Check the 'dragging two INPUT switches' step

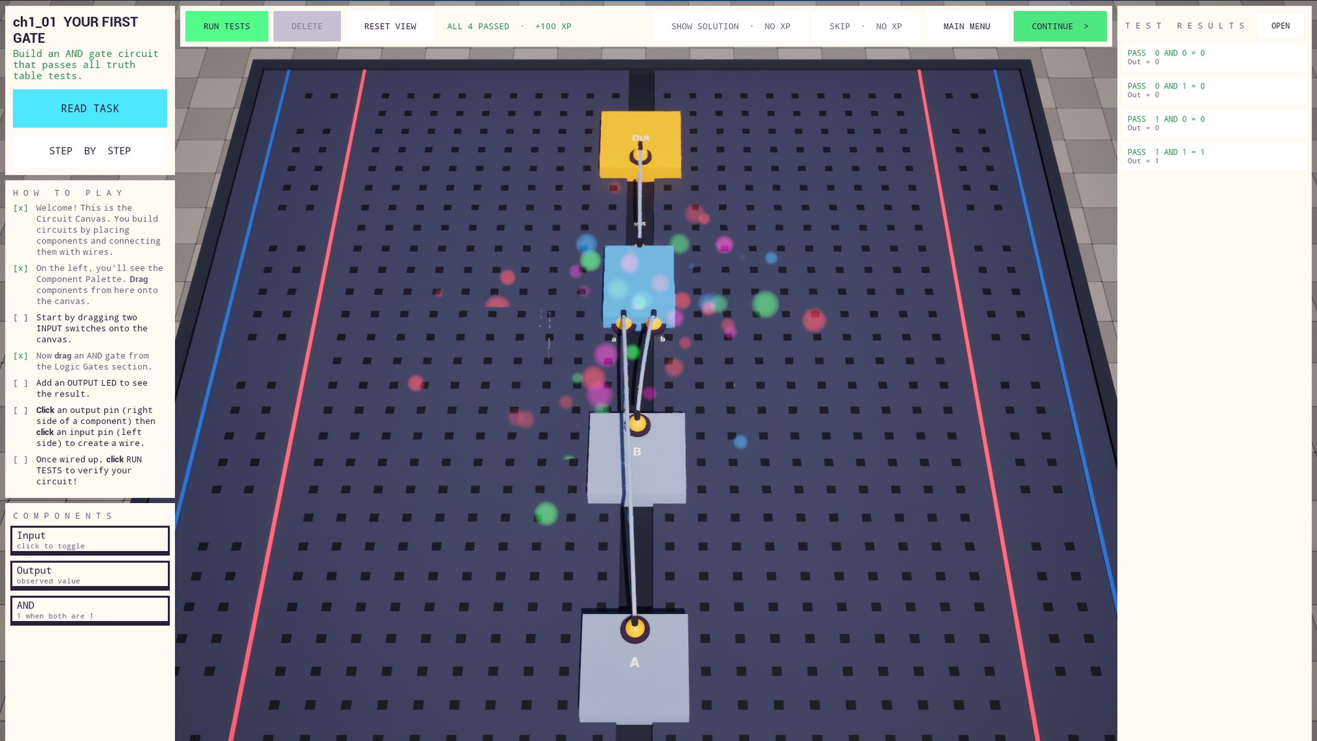click(x=21, y=318)
